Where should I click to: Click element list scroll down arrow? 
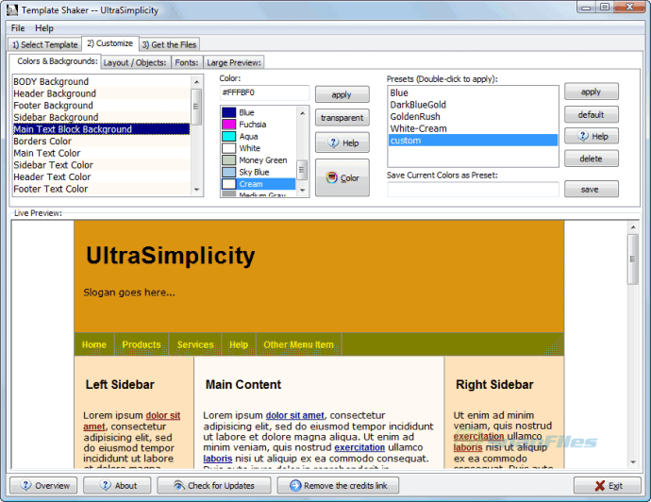point(197,190)
